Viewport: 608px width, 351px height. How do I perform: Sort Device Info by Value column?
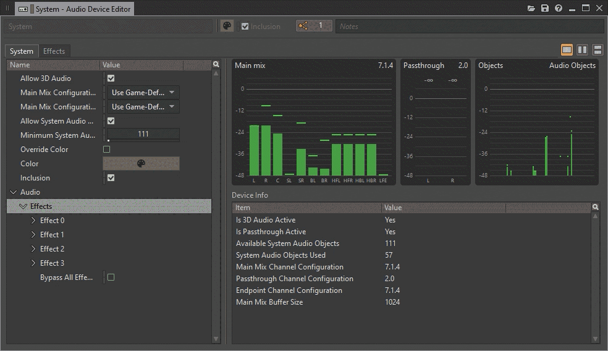point(444,208)
